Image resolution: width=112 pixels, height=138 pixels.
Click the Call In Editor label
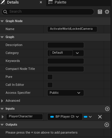15,85
